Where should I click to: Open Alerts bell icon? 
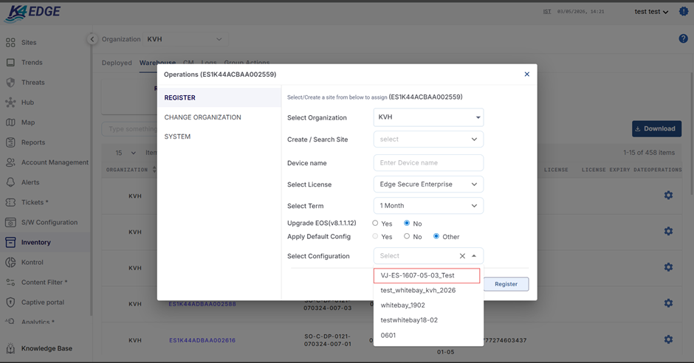pos(10,182)
